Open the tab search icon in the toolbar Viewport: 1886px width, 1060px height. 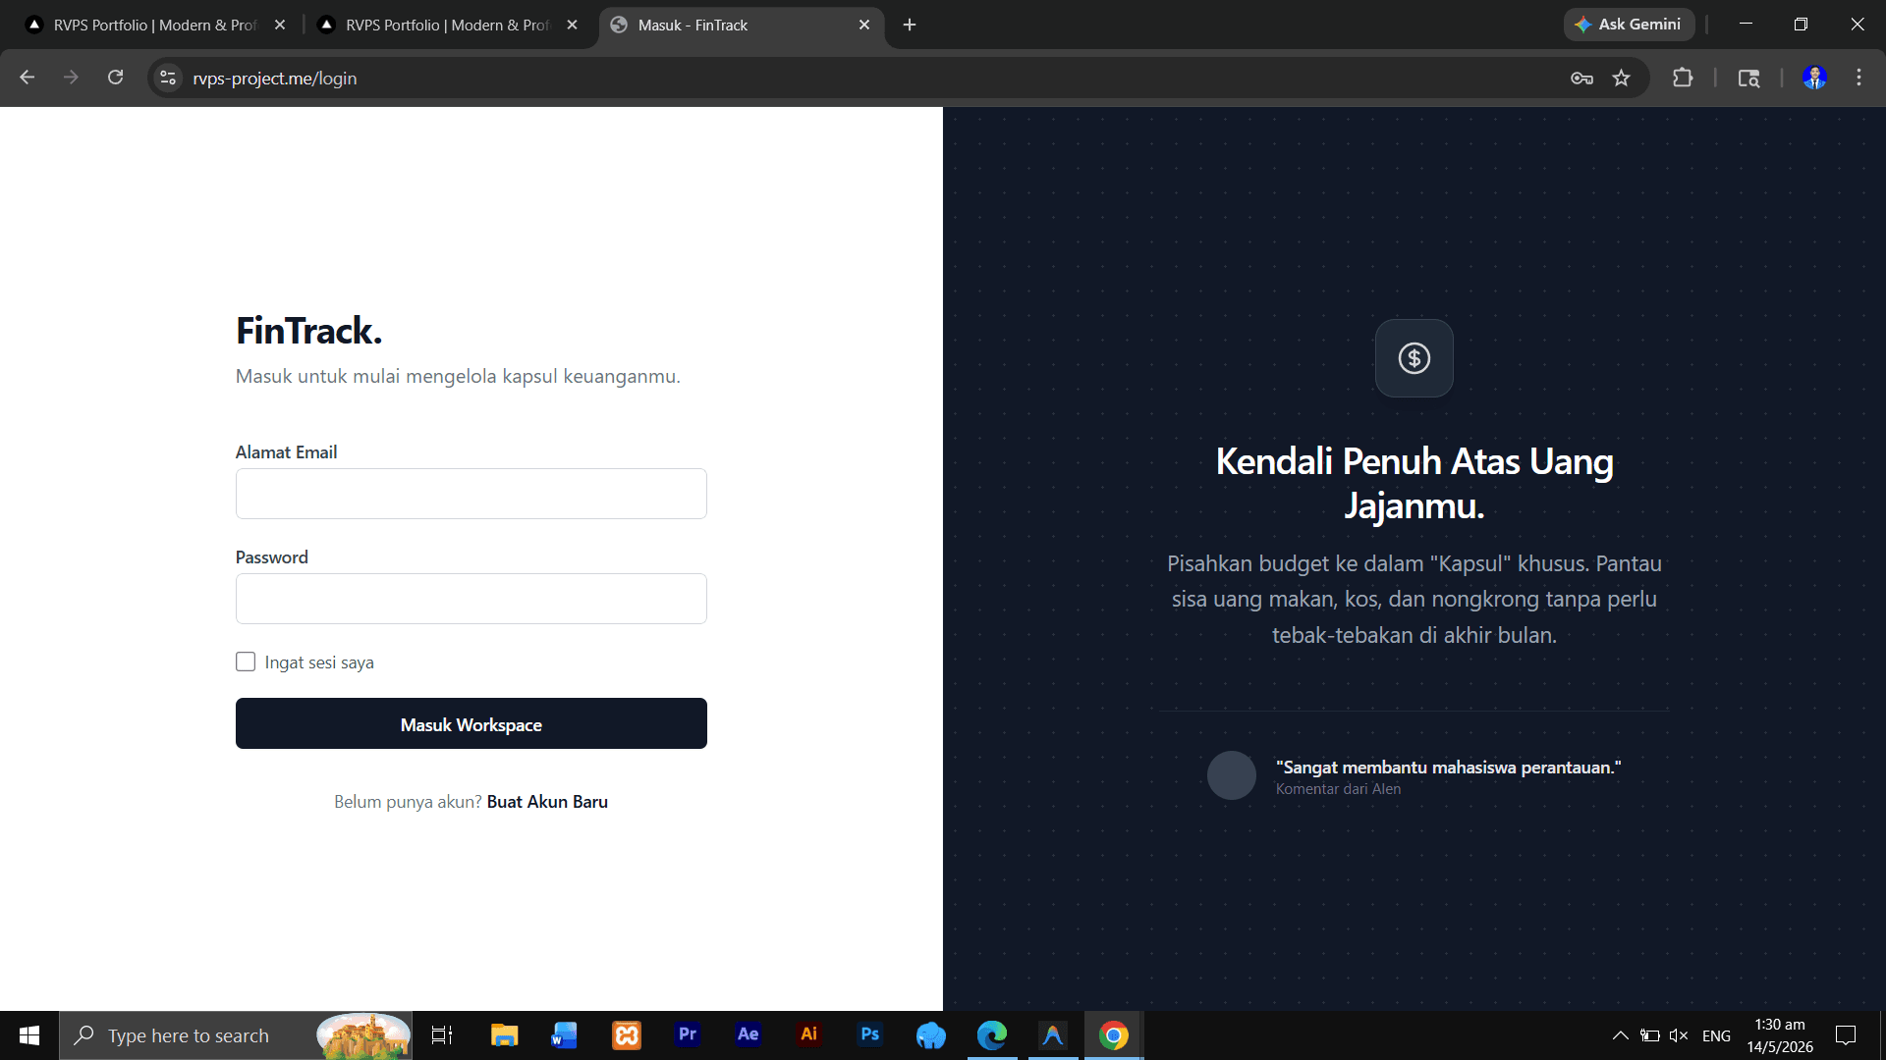tap(1748, 78)
